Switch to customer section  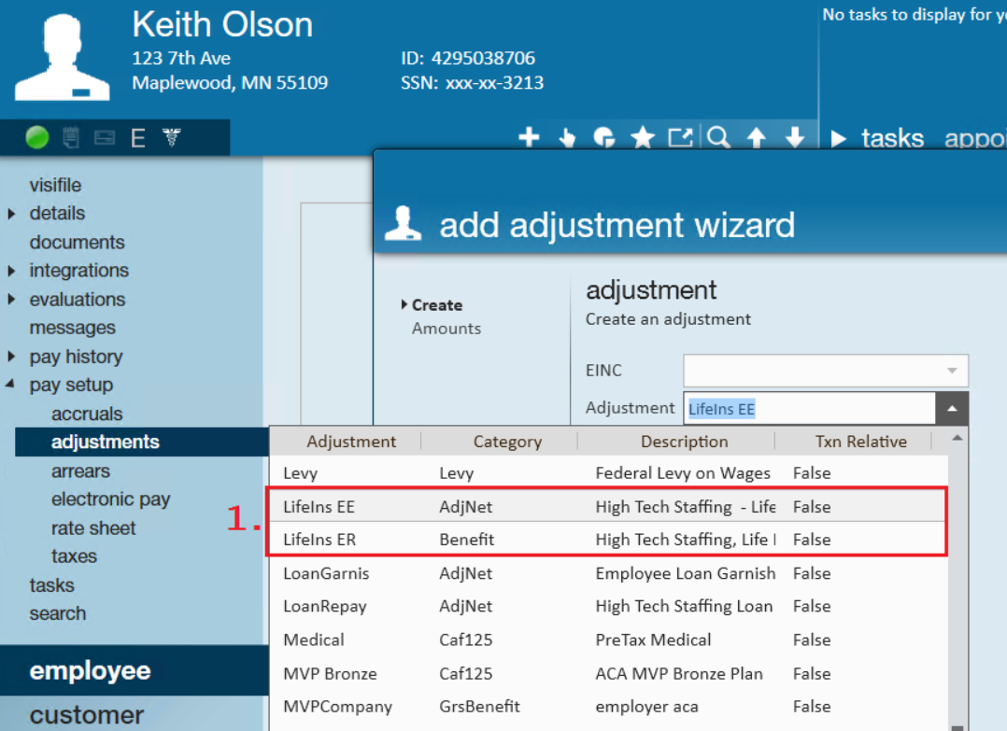[135, 714]
